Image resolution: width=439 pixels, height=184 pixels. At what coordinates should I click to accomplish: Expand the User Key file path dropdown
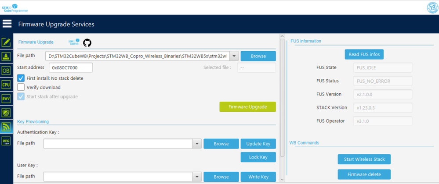197,177
